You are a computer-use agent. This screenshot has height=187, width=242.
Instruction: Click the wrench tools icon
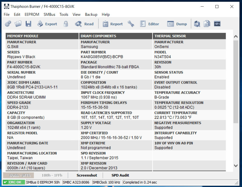tap(131, 24)
